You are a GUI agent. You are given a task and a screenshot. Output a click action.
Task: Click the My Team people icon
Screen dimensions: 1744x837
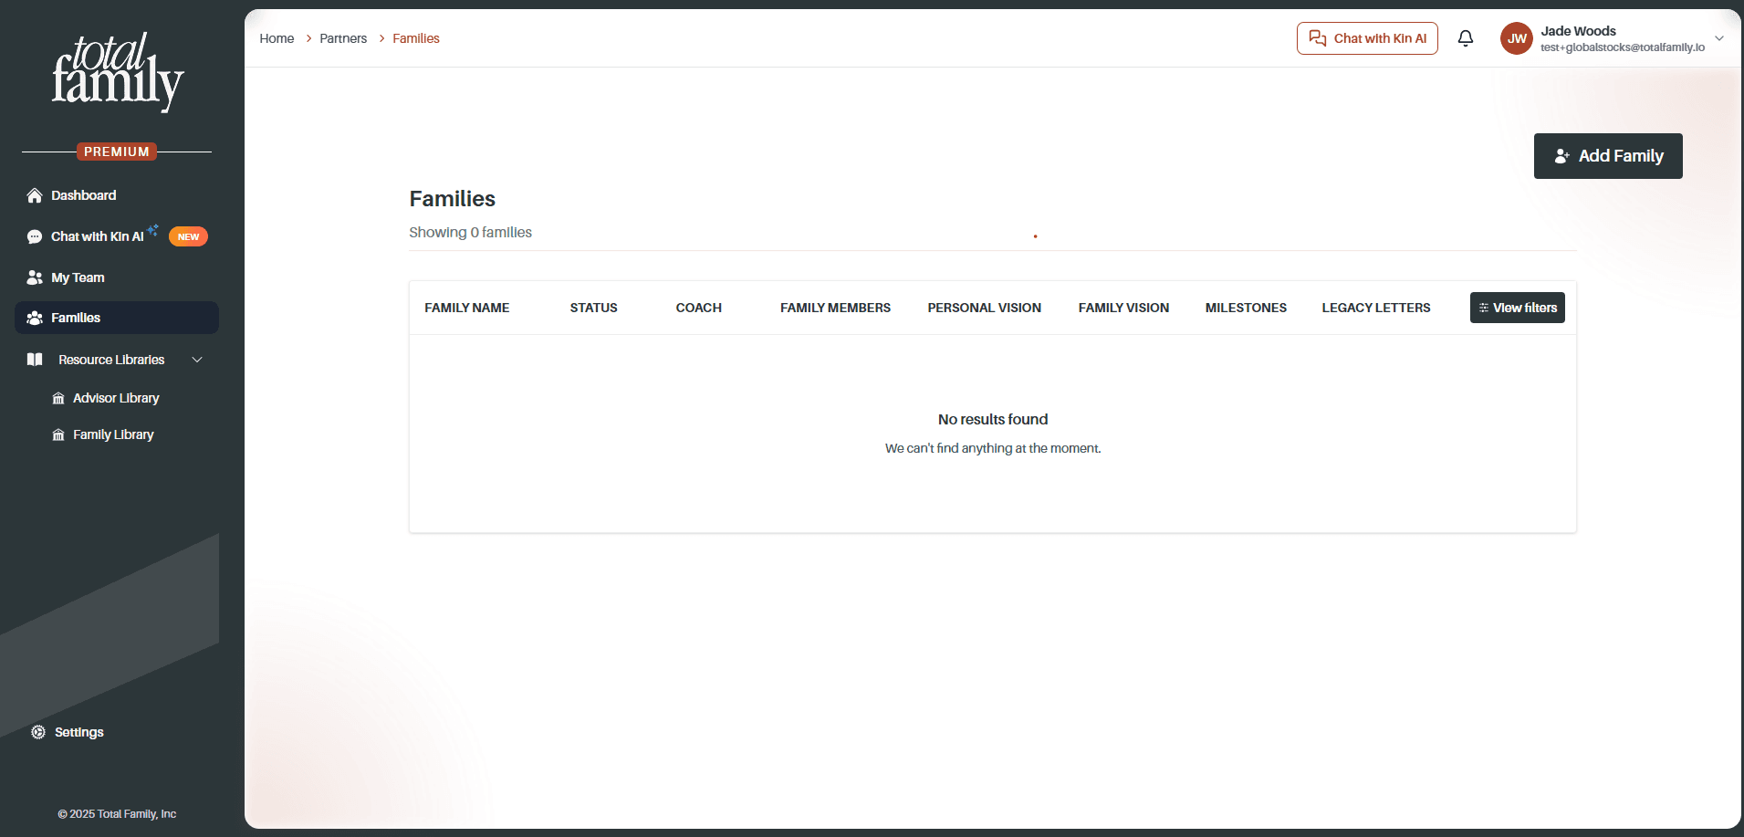[x=35, y=277]
